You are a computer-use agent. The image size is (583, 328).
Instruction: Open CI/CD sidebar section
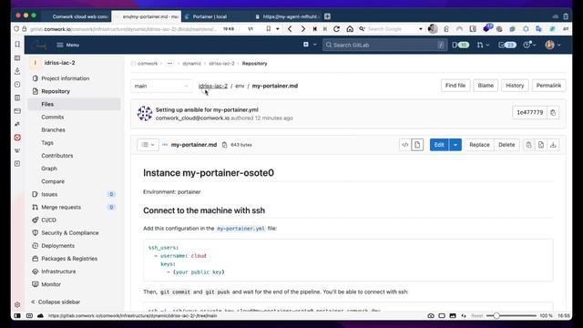pyautogui.click(x=48, y=220)
